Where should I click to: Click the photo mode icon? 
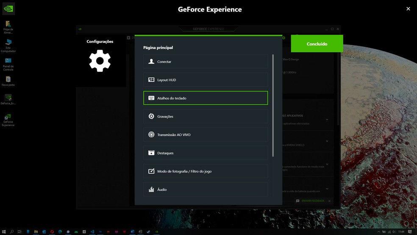pos(151,171)
